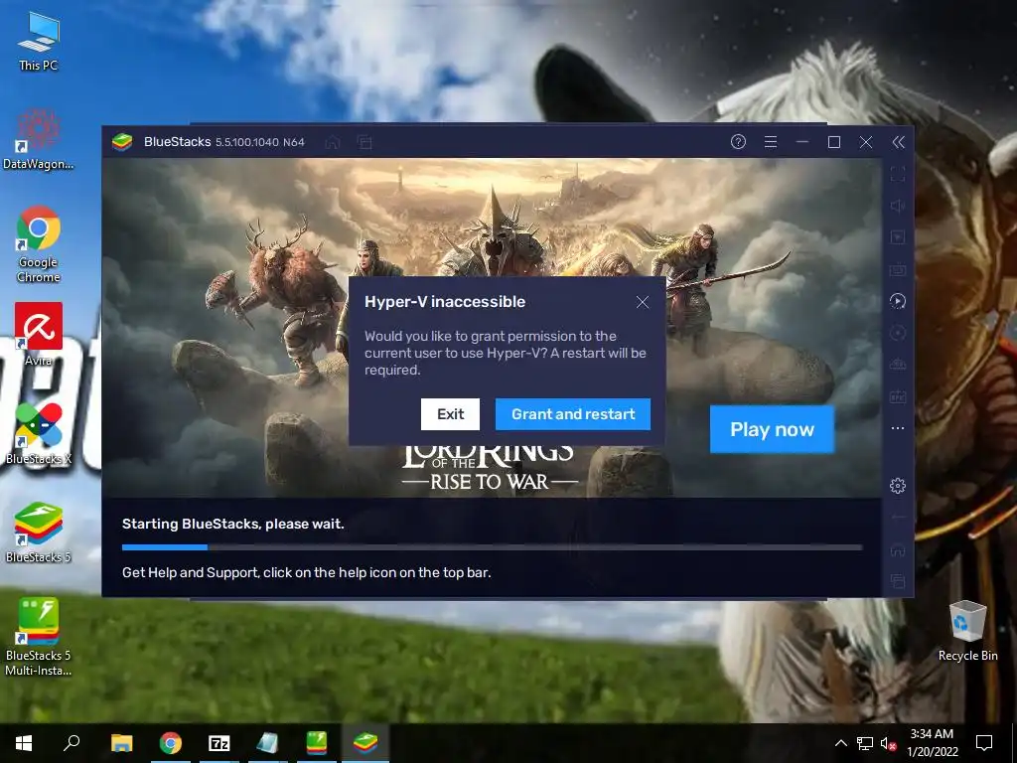Click the Android home icon in sidebar
The height and width of the screenshot is (763, 1017).
(898, 549)
